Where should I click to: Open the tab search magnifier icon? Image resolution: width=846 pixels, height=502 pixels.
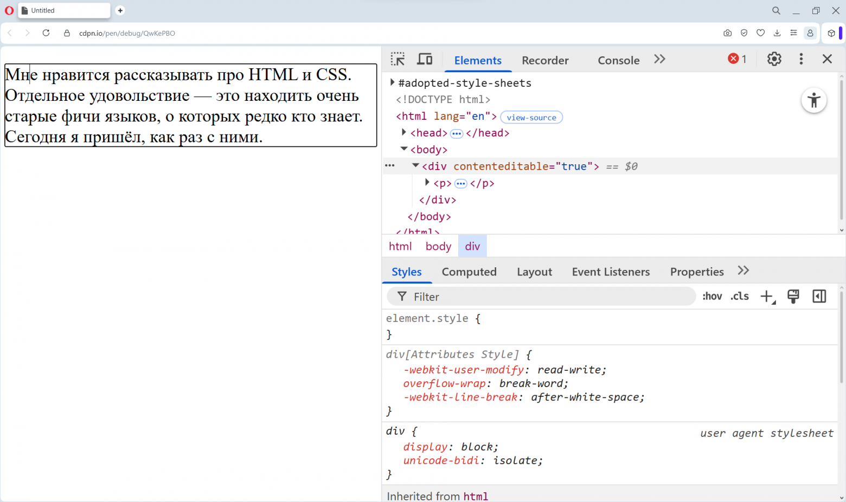(777, 10)
